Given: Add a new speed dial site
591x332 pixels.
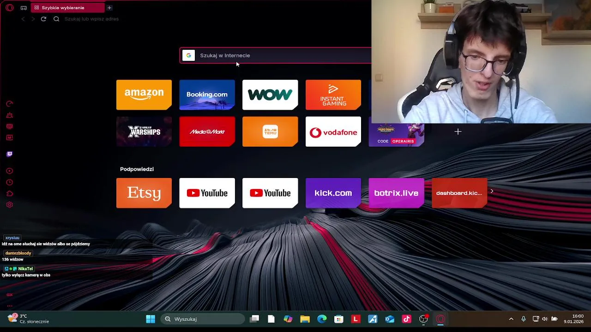Looking at the screenshot, I should [x=458, y=132].
